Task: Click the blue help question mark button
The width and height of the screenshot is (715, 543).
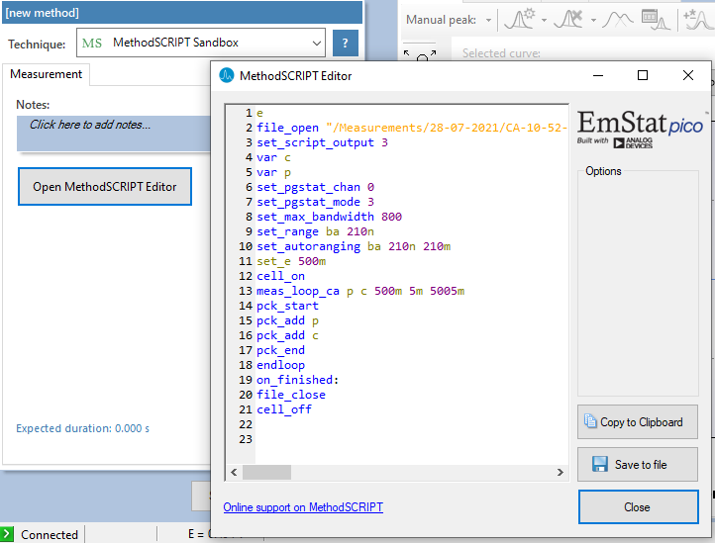Action: pos(345,44)
